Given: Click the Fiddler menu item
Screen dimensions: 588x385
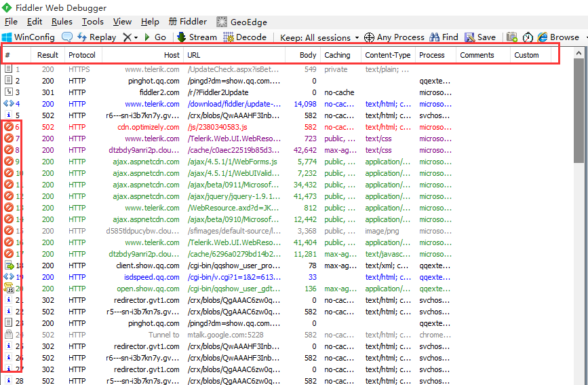Looking at the screenshot, I should [x=187, y=22].
